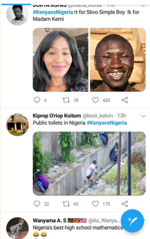Like the tweet with 430 likes
This screenshot has height=239, width=150.
point(95,100)
